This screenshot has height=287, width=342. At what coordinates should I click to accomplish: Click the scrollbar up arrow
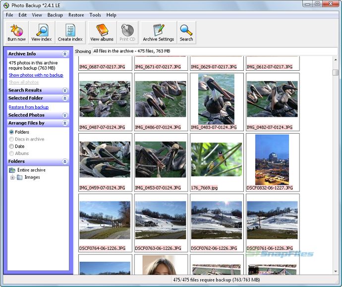336,59
